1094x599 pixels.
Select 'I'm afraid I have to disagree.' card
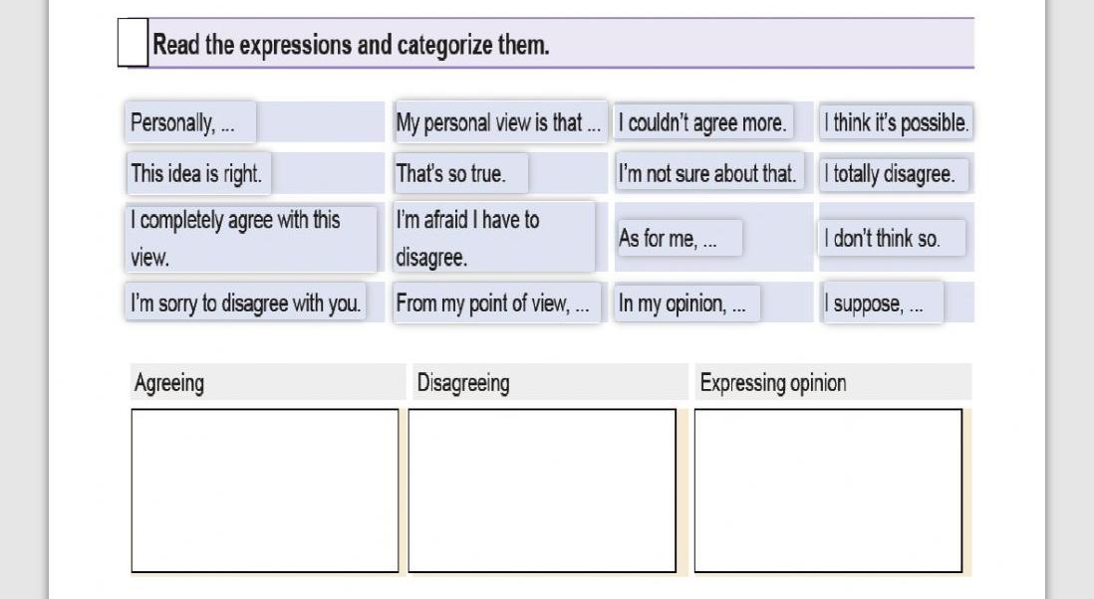click(494, 238)
